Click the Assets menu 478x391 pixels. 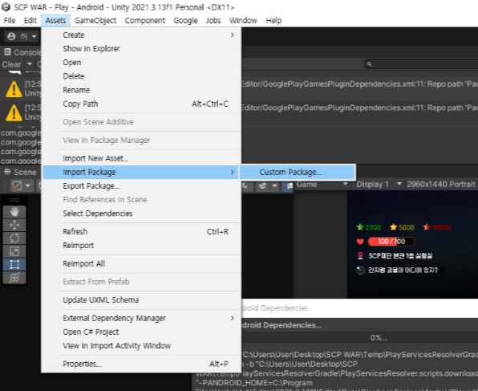(x=55, y=20)
